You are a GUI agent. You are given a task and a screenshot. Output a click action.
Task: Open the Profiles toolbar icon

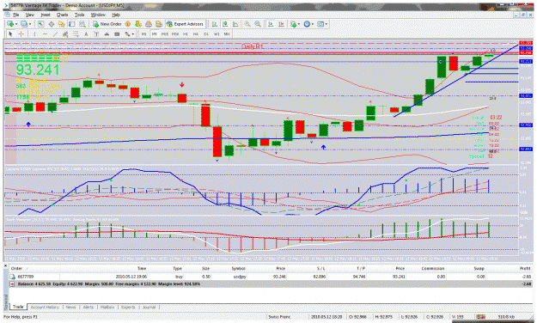24,24
